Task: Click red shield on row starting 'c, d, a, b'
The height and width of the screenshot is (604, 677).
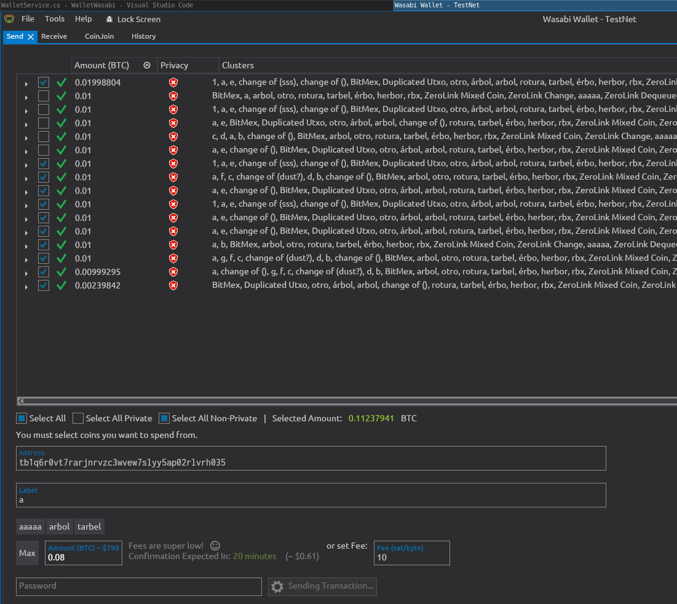Action: (x=173, y=137)
